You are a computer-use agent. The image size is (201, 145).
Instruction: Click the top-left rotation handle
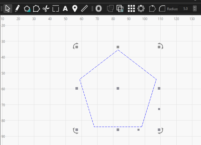(x=76, y=46)
